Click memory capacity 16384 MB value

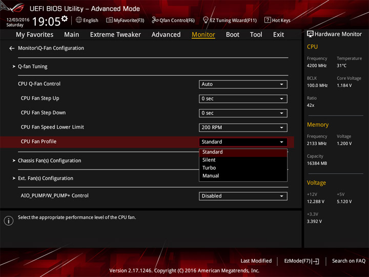(317, 163)
